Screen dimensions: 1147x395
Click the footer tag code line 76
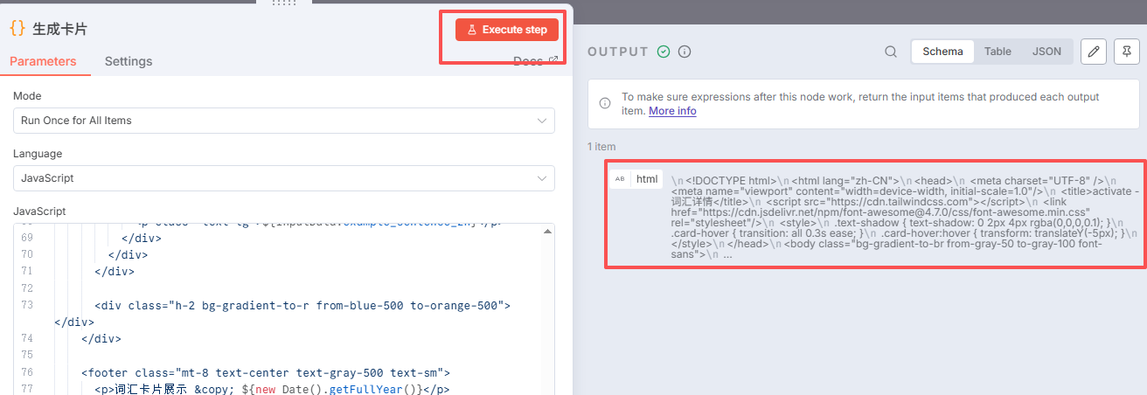(265, 372)
